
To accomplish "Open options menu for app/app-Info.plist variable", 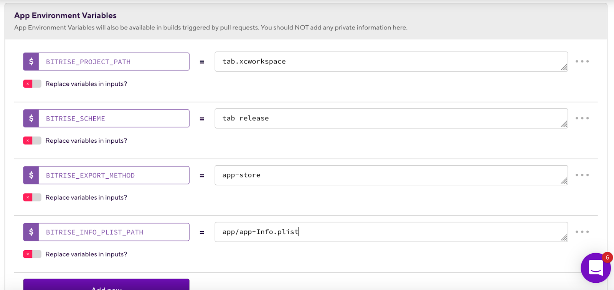I will (x=582, y=232).
